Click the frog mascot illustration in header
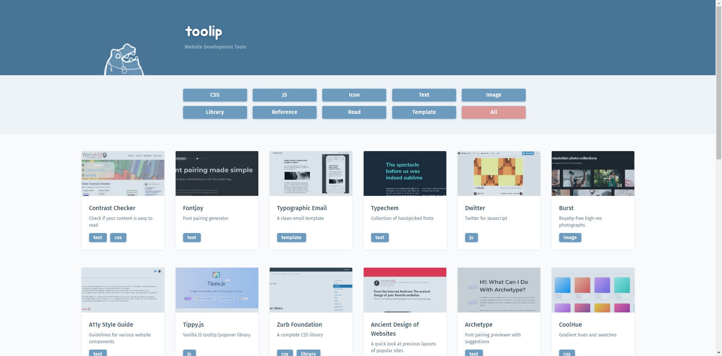The height and width of the screenshot is (356, 722). pyautogui.click(x=124, y=60)
